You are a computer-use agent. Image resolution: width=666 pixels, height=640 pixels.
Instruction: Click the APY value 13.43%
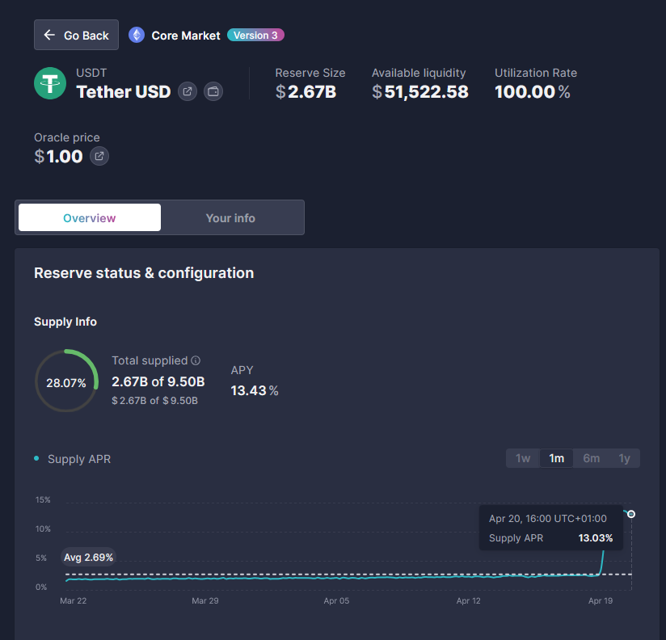click(255, 391)
